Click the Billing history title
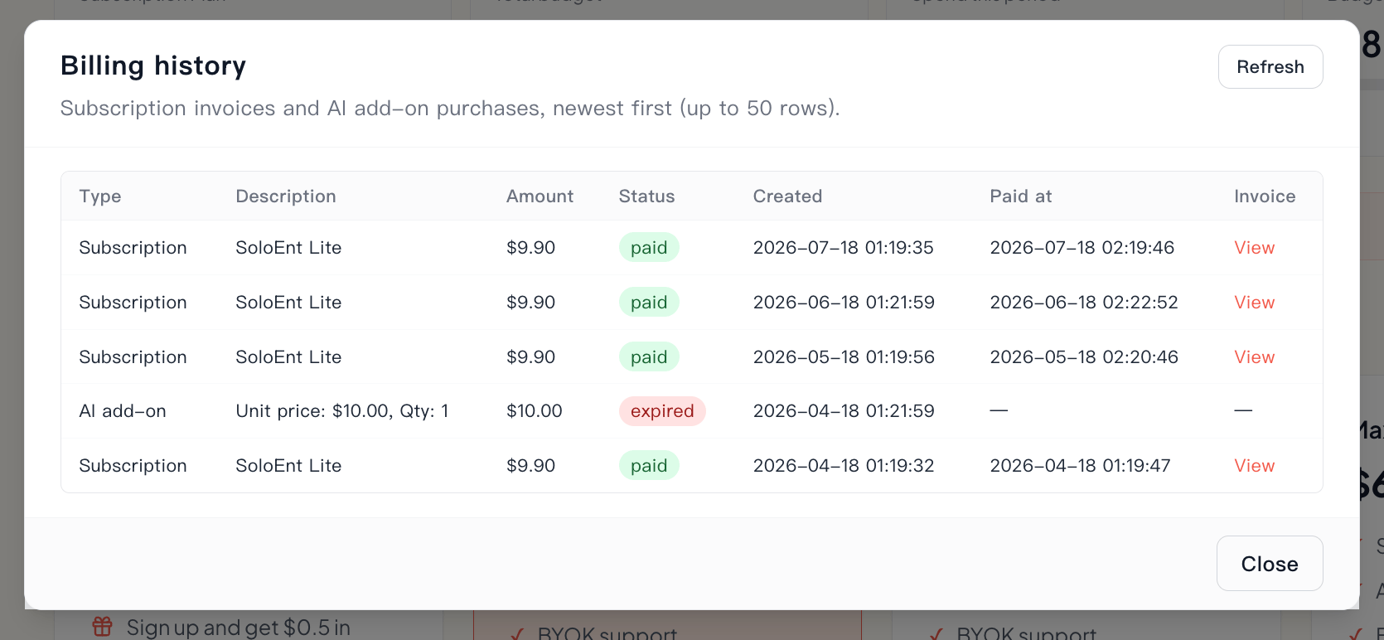This screenshot has width=1384, height=640. point(153,65)
